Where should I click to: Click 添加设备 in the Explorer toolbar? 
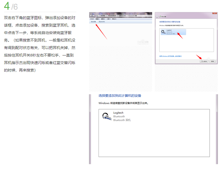pos(93,22)
